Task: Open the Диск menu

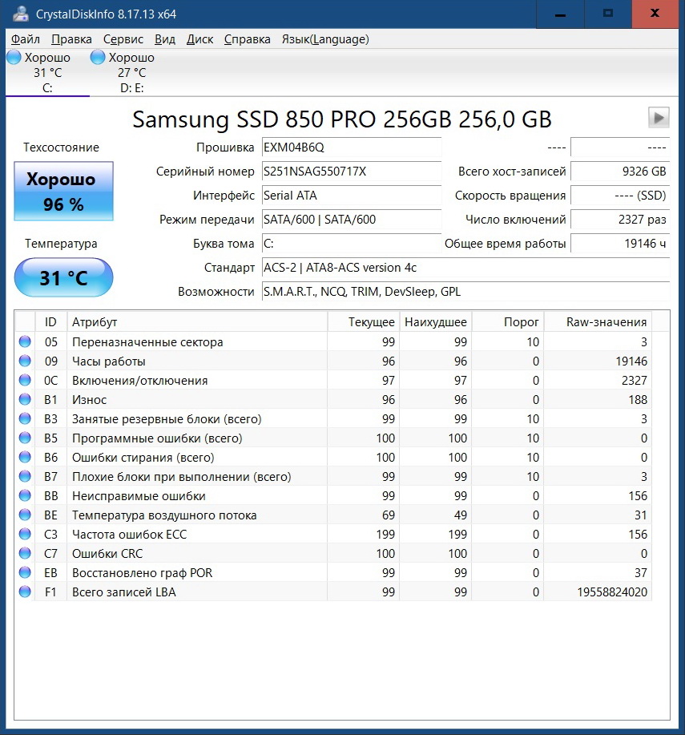Action: pyautogui.click(x=199, y=39)
